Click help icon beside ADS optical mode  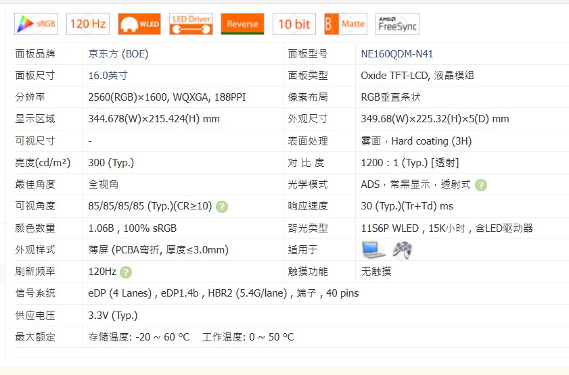pyautogui.click(x=481, y=185)
